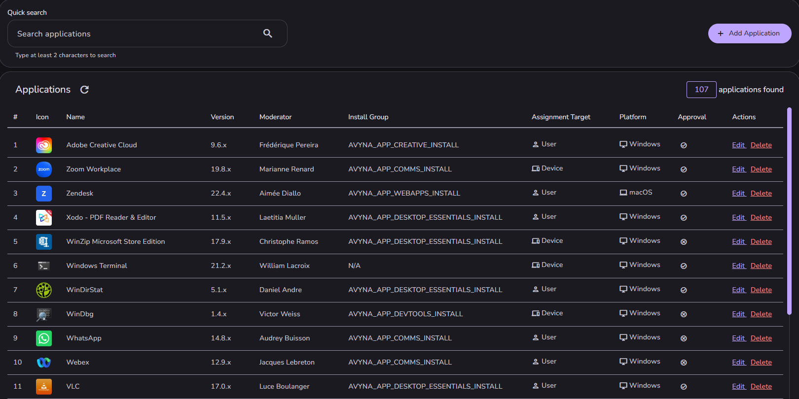Delete the WinDirStat application

click(x=761, y=290)
